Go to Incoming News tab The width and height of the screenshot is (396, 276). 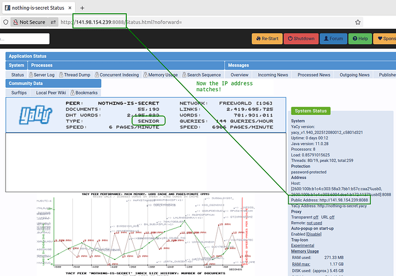(x=273, y=75)
